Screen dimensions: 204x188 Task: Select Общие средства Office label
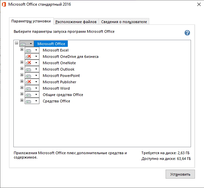click(x=63, y=95)
